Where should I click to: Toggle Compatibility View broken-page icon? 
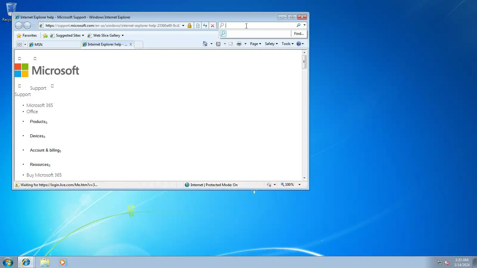198,26
